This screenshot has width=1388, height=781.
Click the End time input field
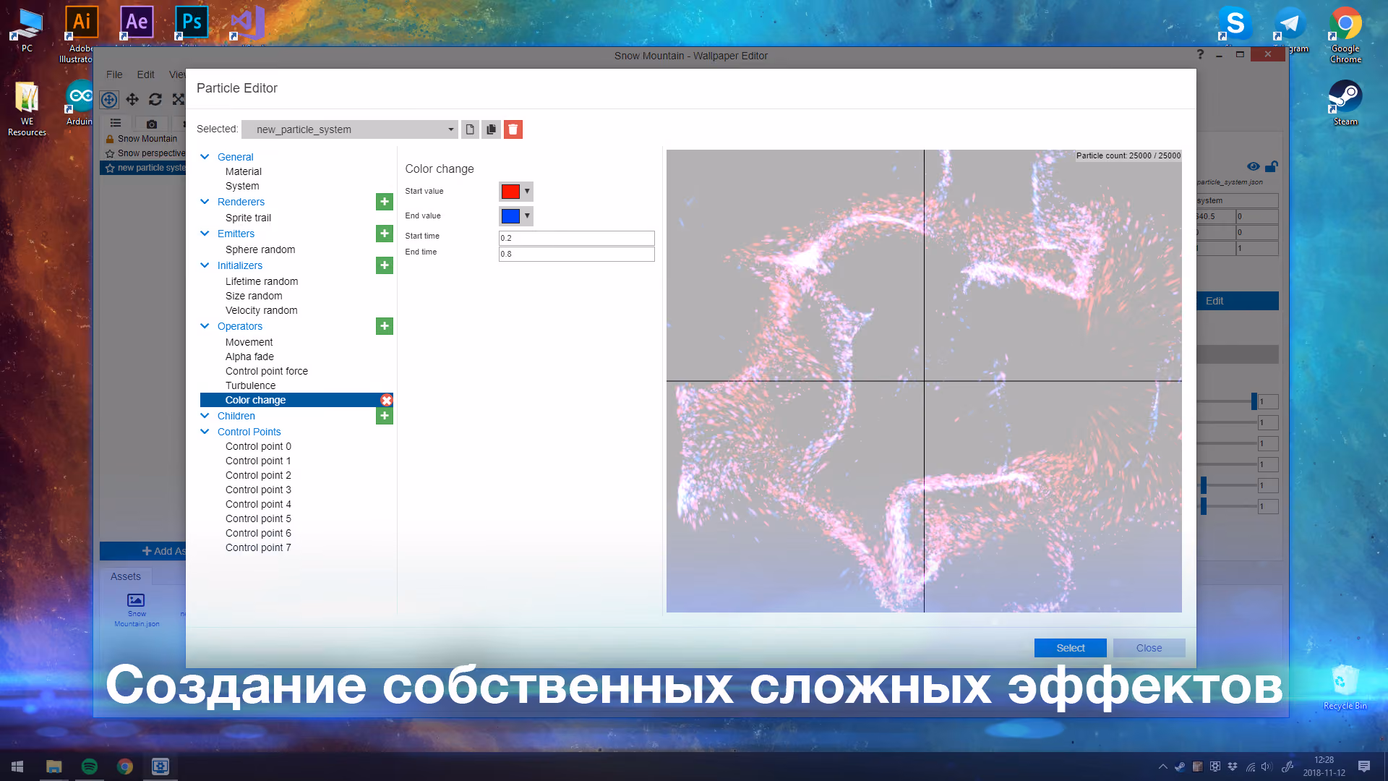[577, 254]
